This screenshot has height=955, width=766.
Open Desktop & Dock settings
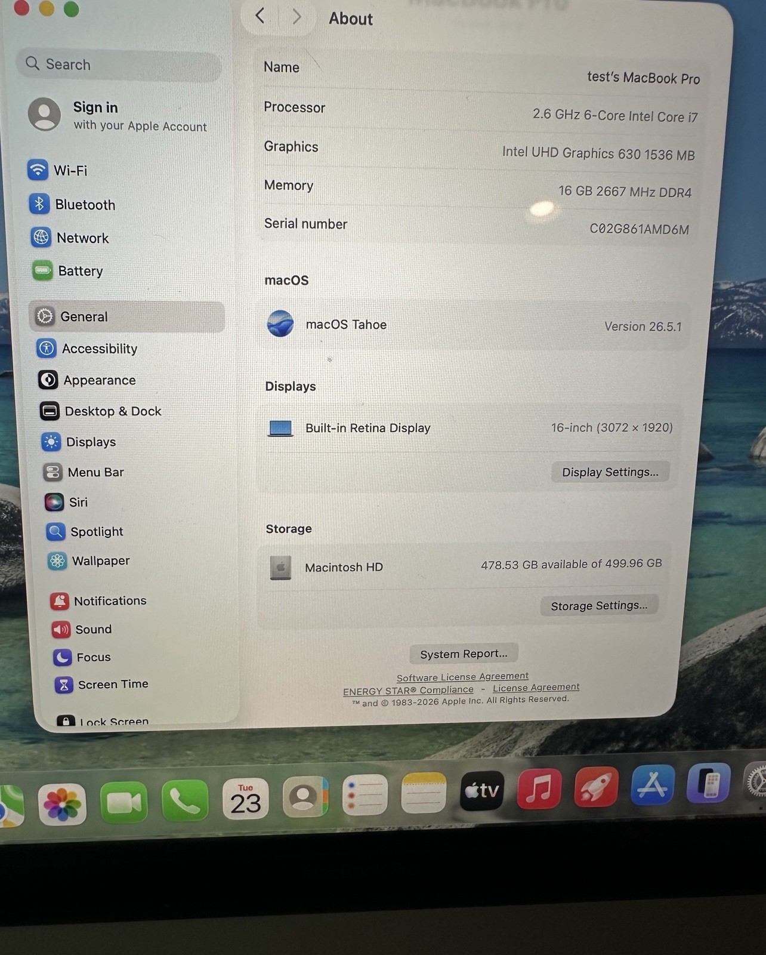pyautogui.click(x=100, y=411)
